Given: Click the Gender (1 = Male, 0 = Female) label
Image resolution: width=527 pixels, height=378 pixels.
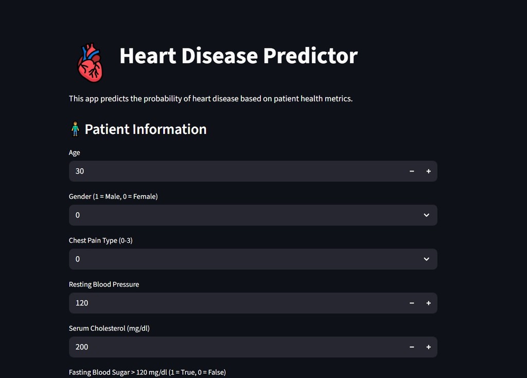Looking at the screenshot, I should pyautogui.click(x=113, y=196).
